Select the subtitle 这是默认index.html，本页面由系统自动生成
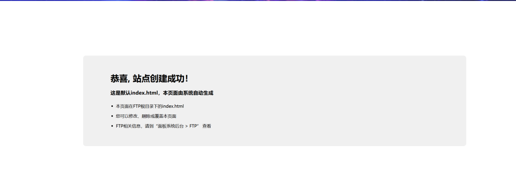Screen dimensions: 516x195 click(x=162, y=93)
